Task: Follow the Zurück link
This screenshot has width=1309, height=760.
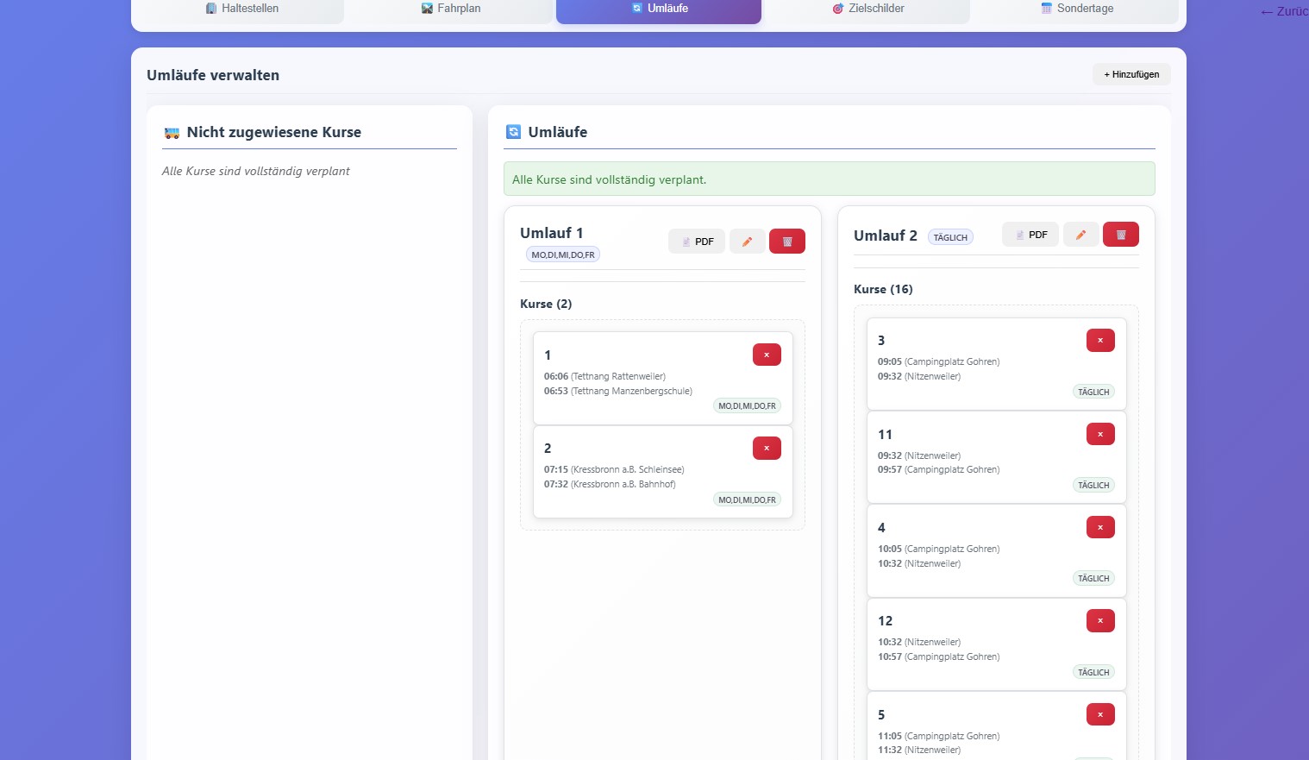Action: pyautogui.click(x=1283, y=12)
